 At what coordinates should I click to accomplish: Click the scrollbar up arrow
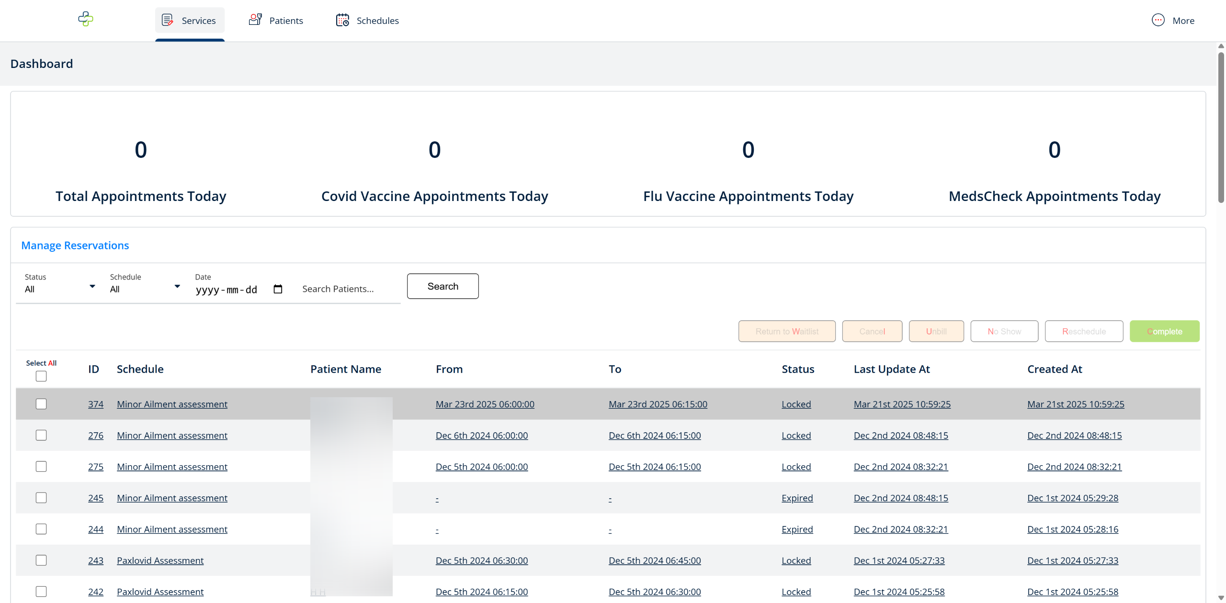click(1221, 46)
